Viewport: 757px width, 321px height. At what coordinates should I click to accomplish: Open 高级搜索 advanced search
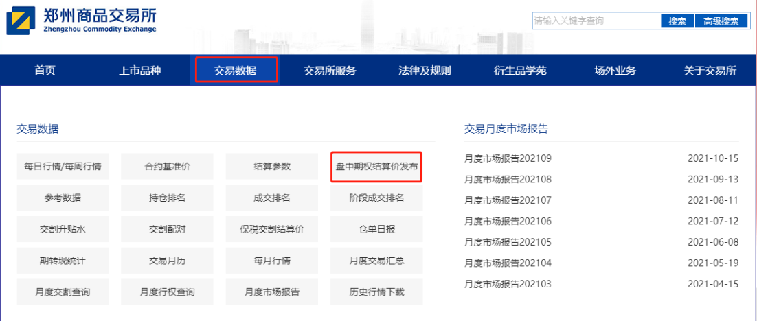coord(721,21)
